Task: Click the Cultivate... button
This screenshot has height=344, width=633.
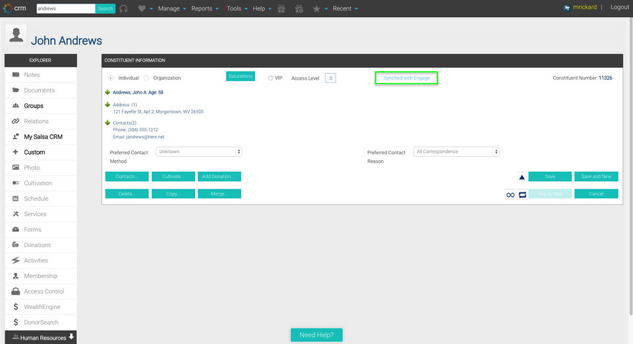Action: click(173, 177)
